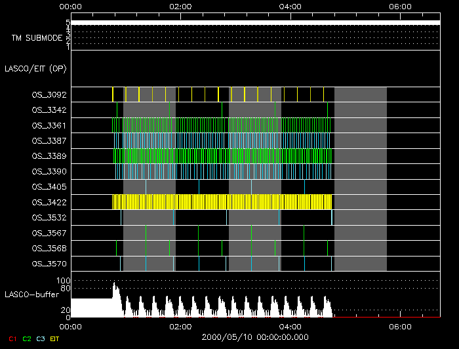
Task: Click the 02:00 marker on top time axis
Action: pyautogui.click(x=180, y=7)
